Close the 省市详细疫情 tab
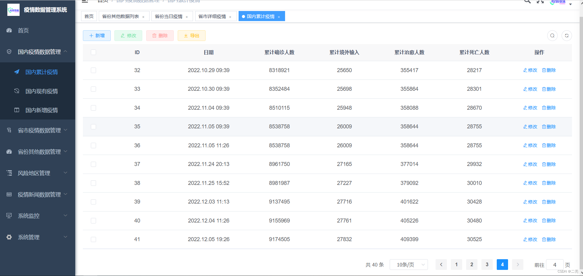 coord(230,17)
